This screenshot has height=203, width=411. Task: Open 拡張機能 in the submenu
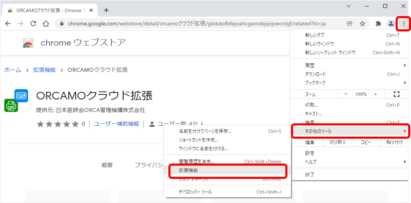[227, 170]
